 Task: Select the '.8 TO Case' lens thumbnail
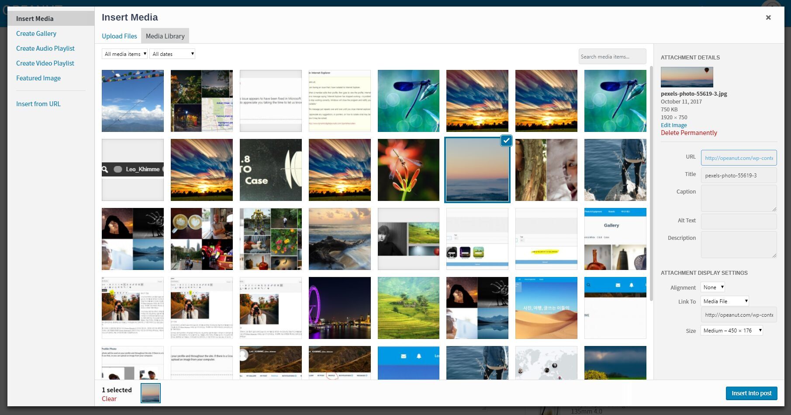tap(271, 170)
